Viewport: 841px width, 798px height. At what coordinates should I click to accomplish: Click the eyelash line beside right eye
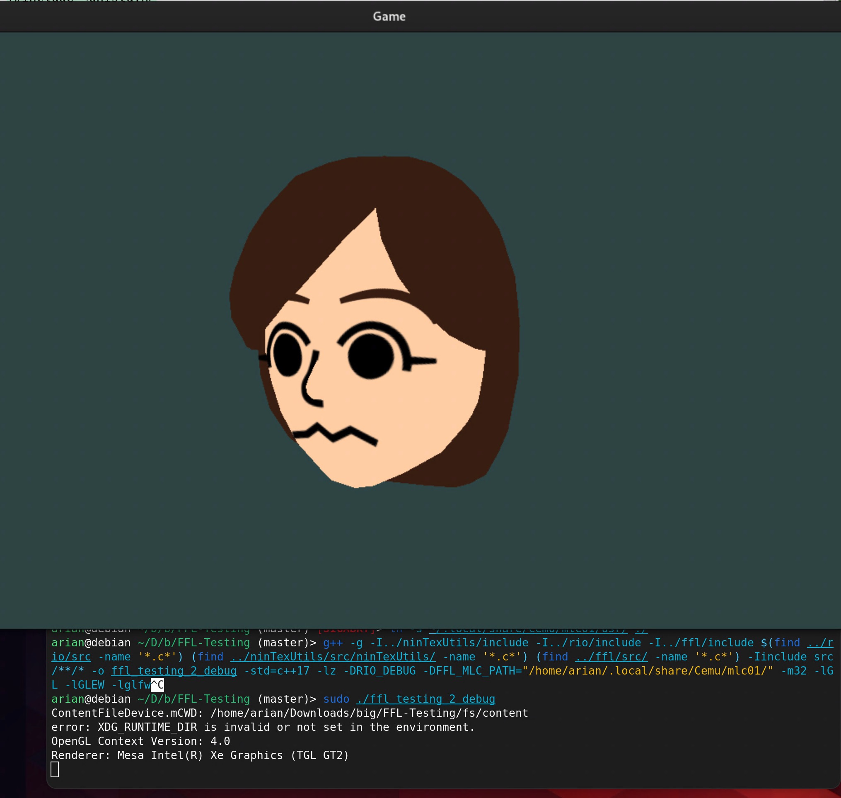[423, 361]
